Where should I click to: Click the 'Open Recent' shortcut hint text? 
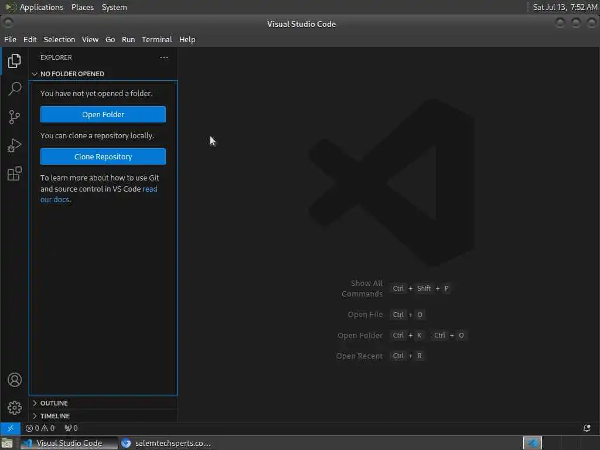(359, 356)
